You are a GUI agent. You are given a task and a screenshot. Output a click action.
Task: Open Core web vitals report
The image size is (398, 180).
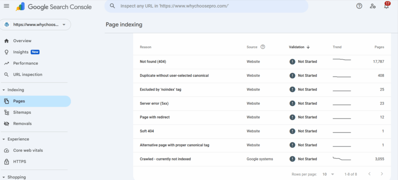[x=28, y=150]
